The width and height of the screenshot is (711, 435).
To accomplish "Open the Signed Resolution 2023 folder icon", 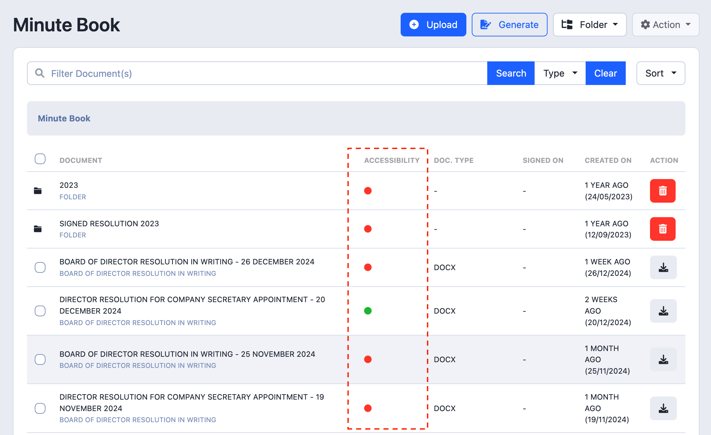I will (38, 229).
